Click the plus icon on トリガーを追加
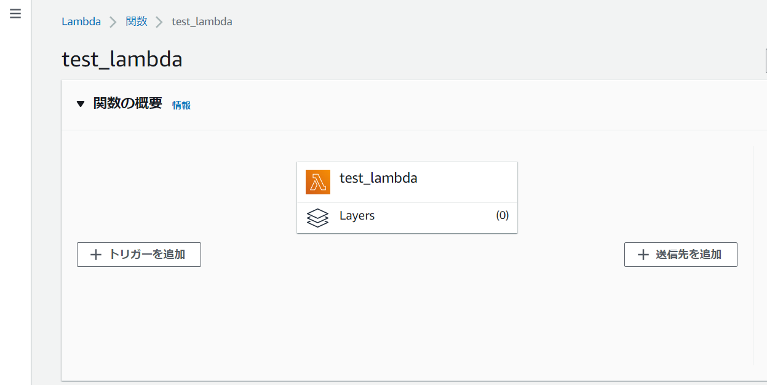Image resolution: width=767 pixels, height=385 pixels. [x=96, y=254]
